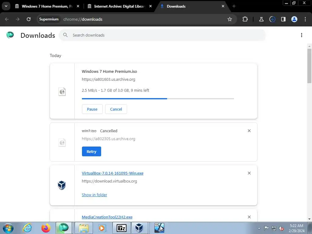The height and width of the screenshot is (234, 312).
Task: Launch Firefox from the taskbar
Action: 46,228
